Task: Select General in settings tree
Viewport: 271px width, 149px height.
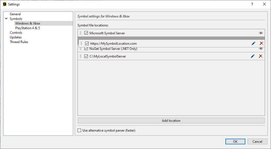Action: pyautogui.click(x=15, y=14)
